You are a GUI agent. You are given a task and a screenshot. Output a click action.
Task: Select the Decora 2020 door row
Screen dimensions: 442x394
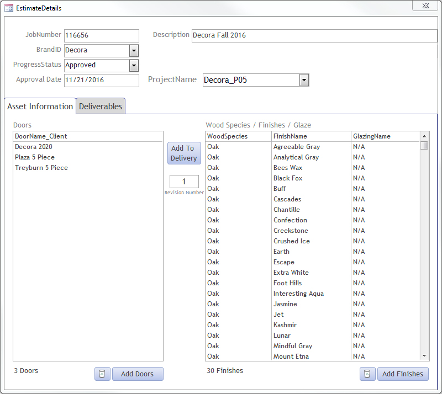pos(88,147)
